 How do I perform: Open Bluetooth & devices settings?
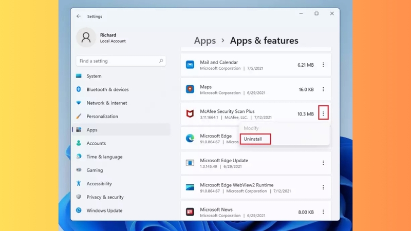pos(121,89)
